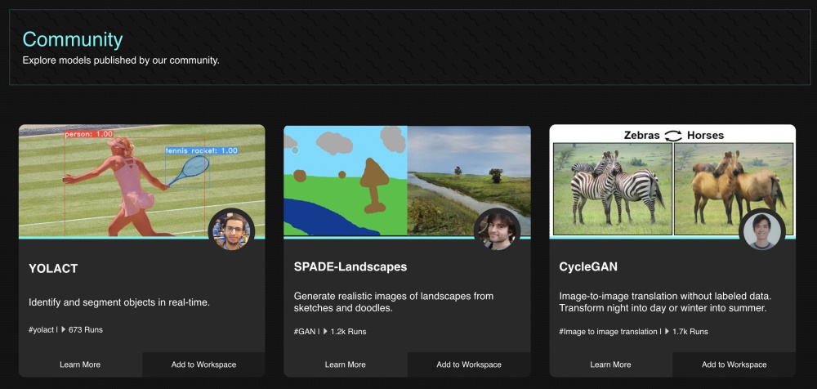Click the SPADE-Landscapes author's avatar photo
The image size is (817, 389).
pos(497,230)
